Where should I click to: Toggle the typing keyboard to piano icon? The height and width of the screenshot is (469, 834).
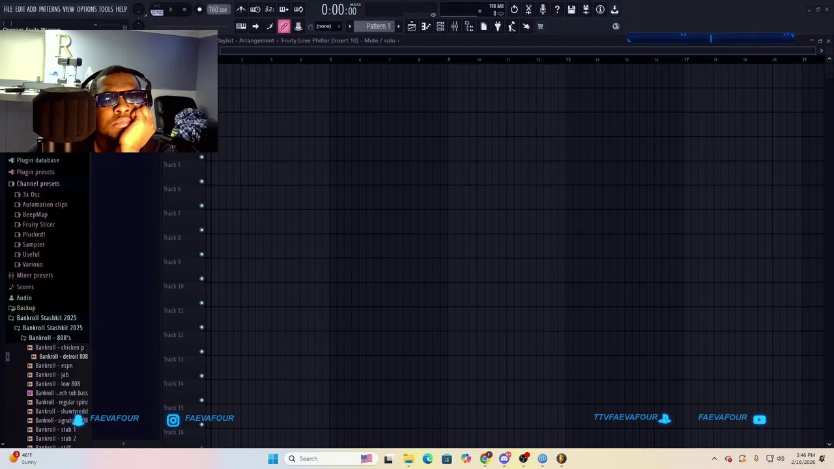tap(241, 26)
